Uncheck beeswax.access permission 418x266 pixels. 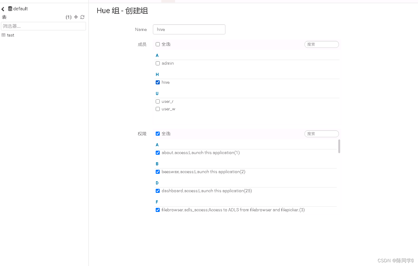point(158,172)
